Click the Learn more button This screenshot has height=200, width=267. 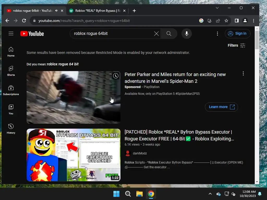pos(221,107)
